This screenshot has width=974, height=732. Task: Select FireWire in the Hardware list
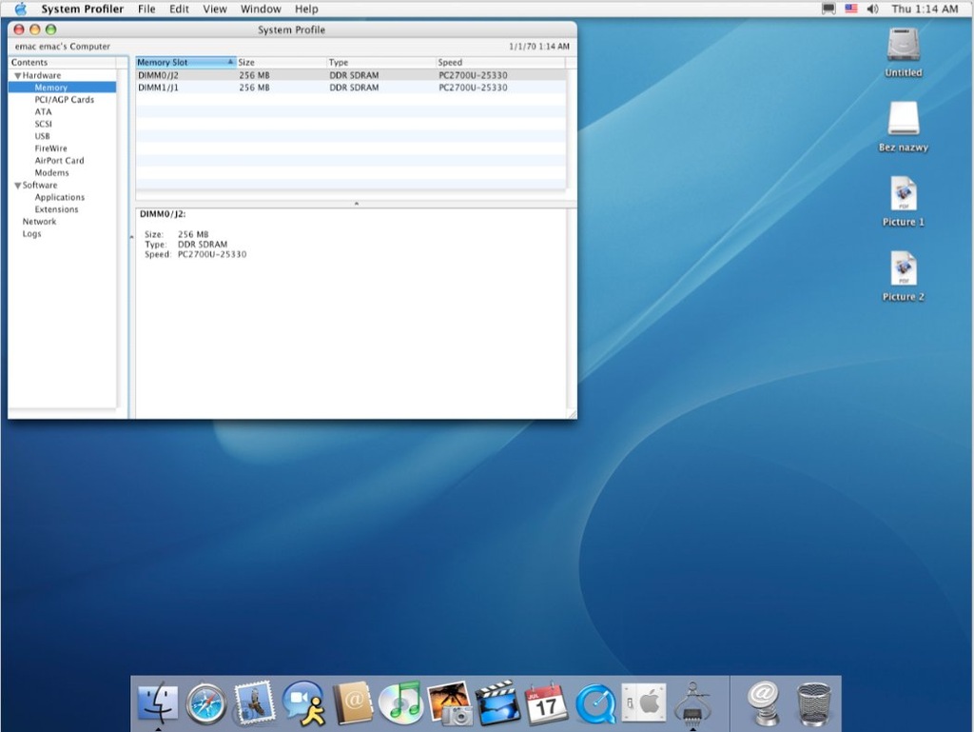[51, 148]
